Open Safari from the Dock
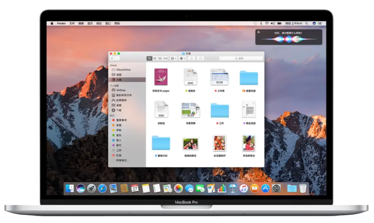 [x=102, y=188]
